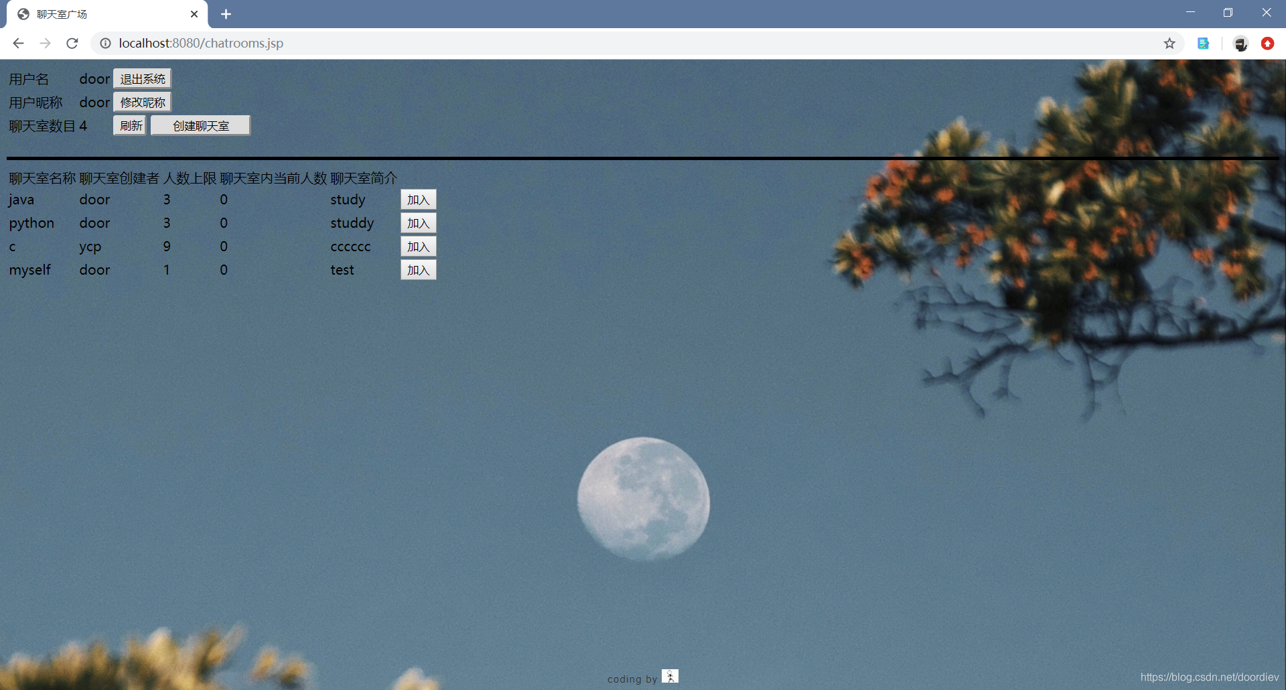Click the c room name cell
Screen dimensions: 1286x690
click(12, 247)
